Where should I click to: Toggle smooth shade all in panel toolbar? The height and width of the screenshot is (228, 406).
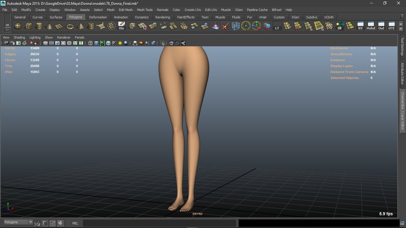(96, 43)
